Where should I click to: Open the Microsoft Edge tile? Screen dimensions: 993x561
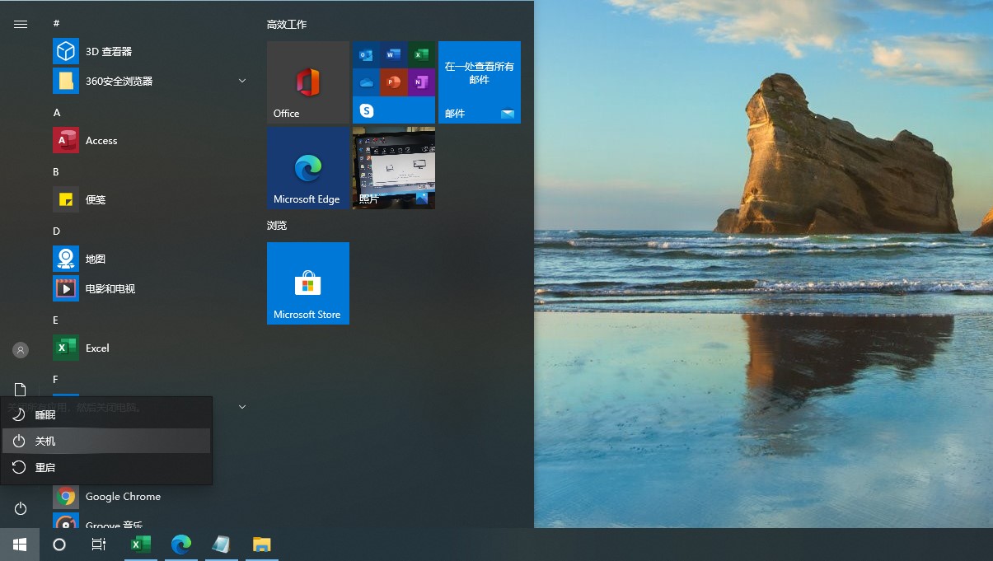coord(308,168)
